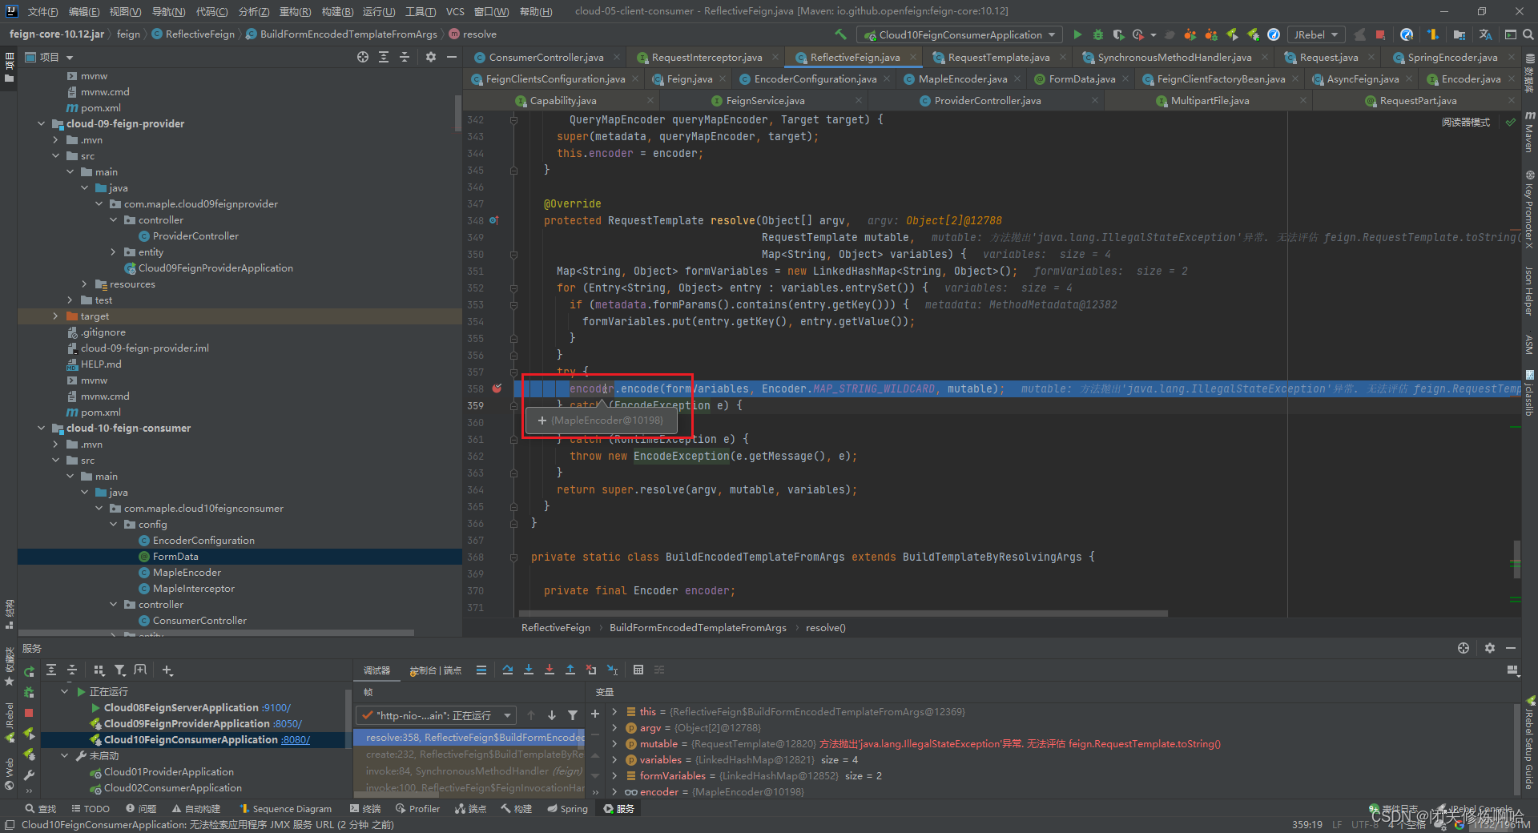Click BuildFormEncodedTemplateFromArgs breadcrumb at editor bottom
This screenshot has height=833, width=1538.
(x=698, y=628)
